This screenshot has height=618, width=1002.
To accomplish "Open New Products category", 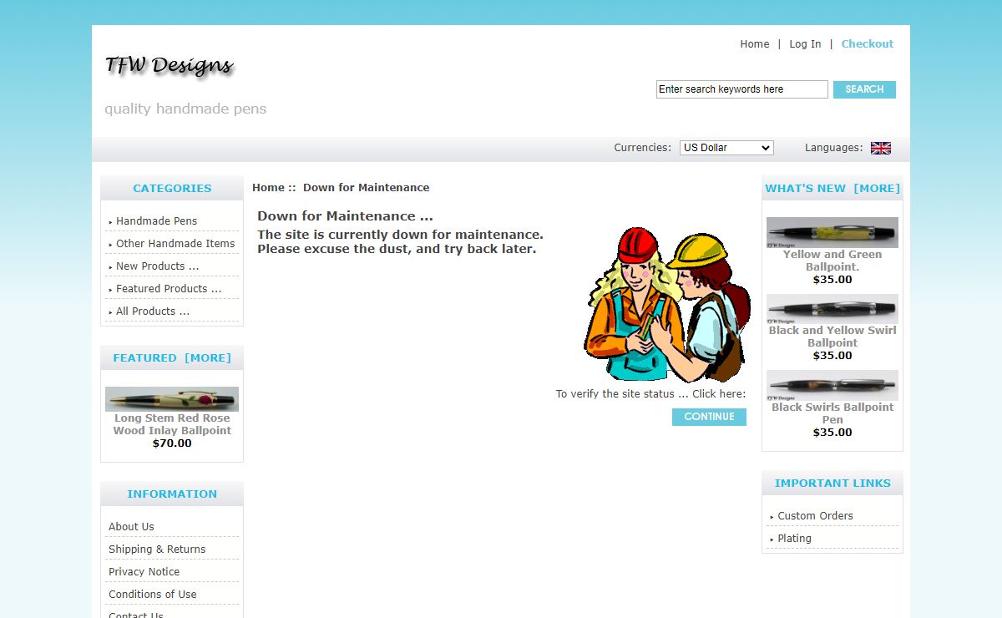I will pyautogui.click(x=157, y=266).
